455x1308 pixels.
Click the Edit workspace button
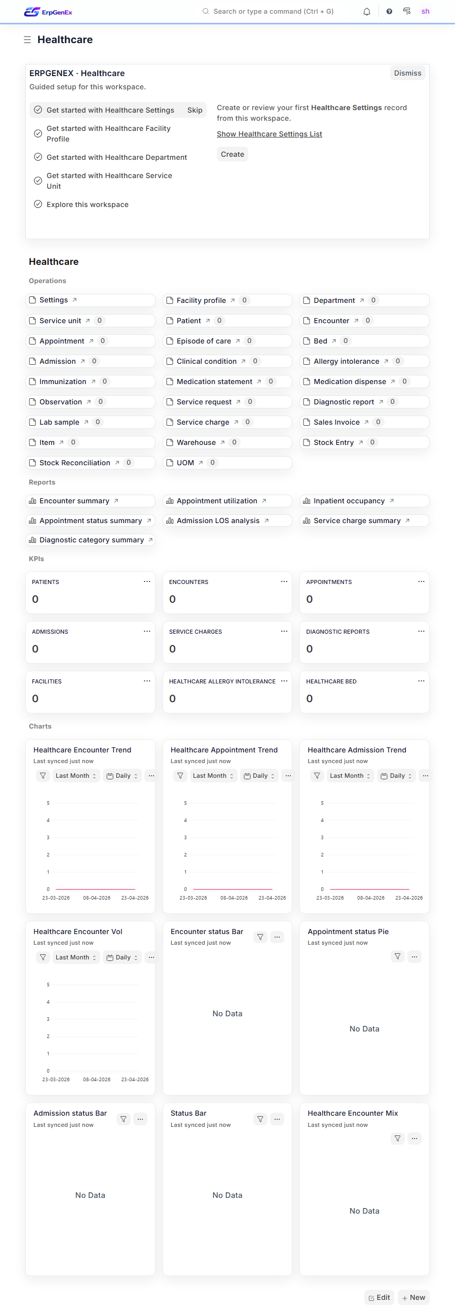[x=379, y=1297]
